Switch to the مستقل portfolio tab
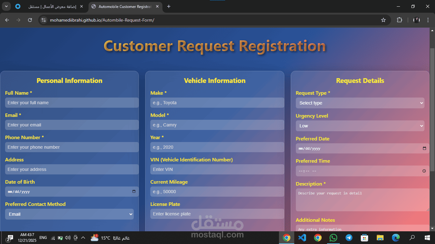Screen dimensions: 435x244 tap(50, 6)
